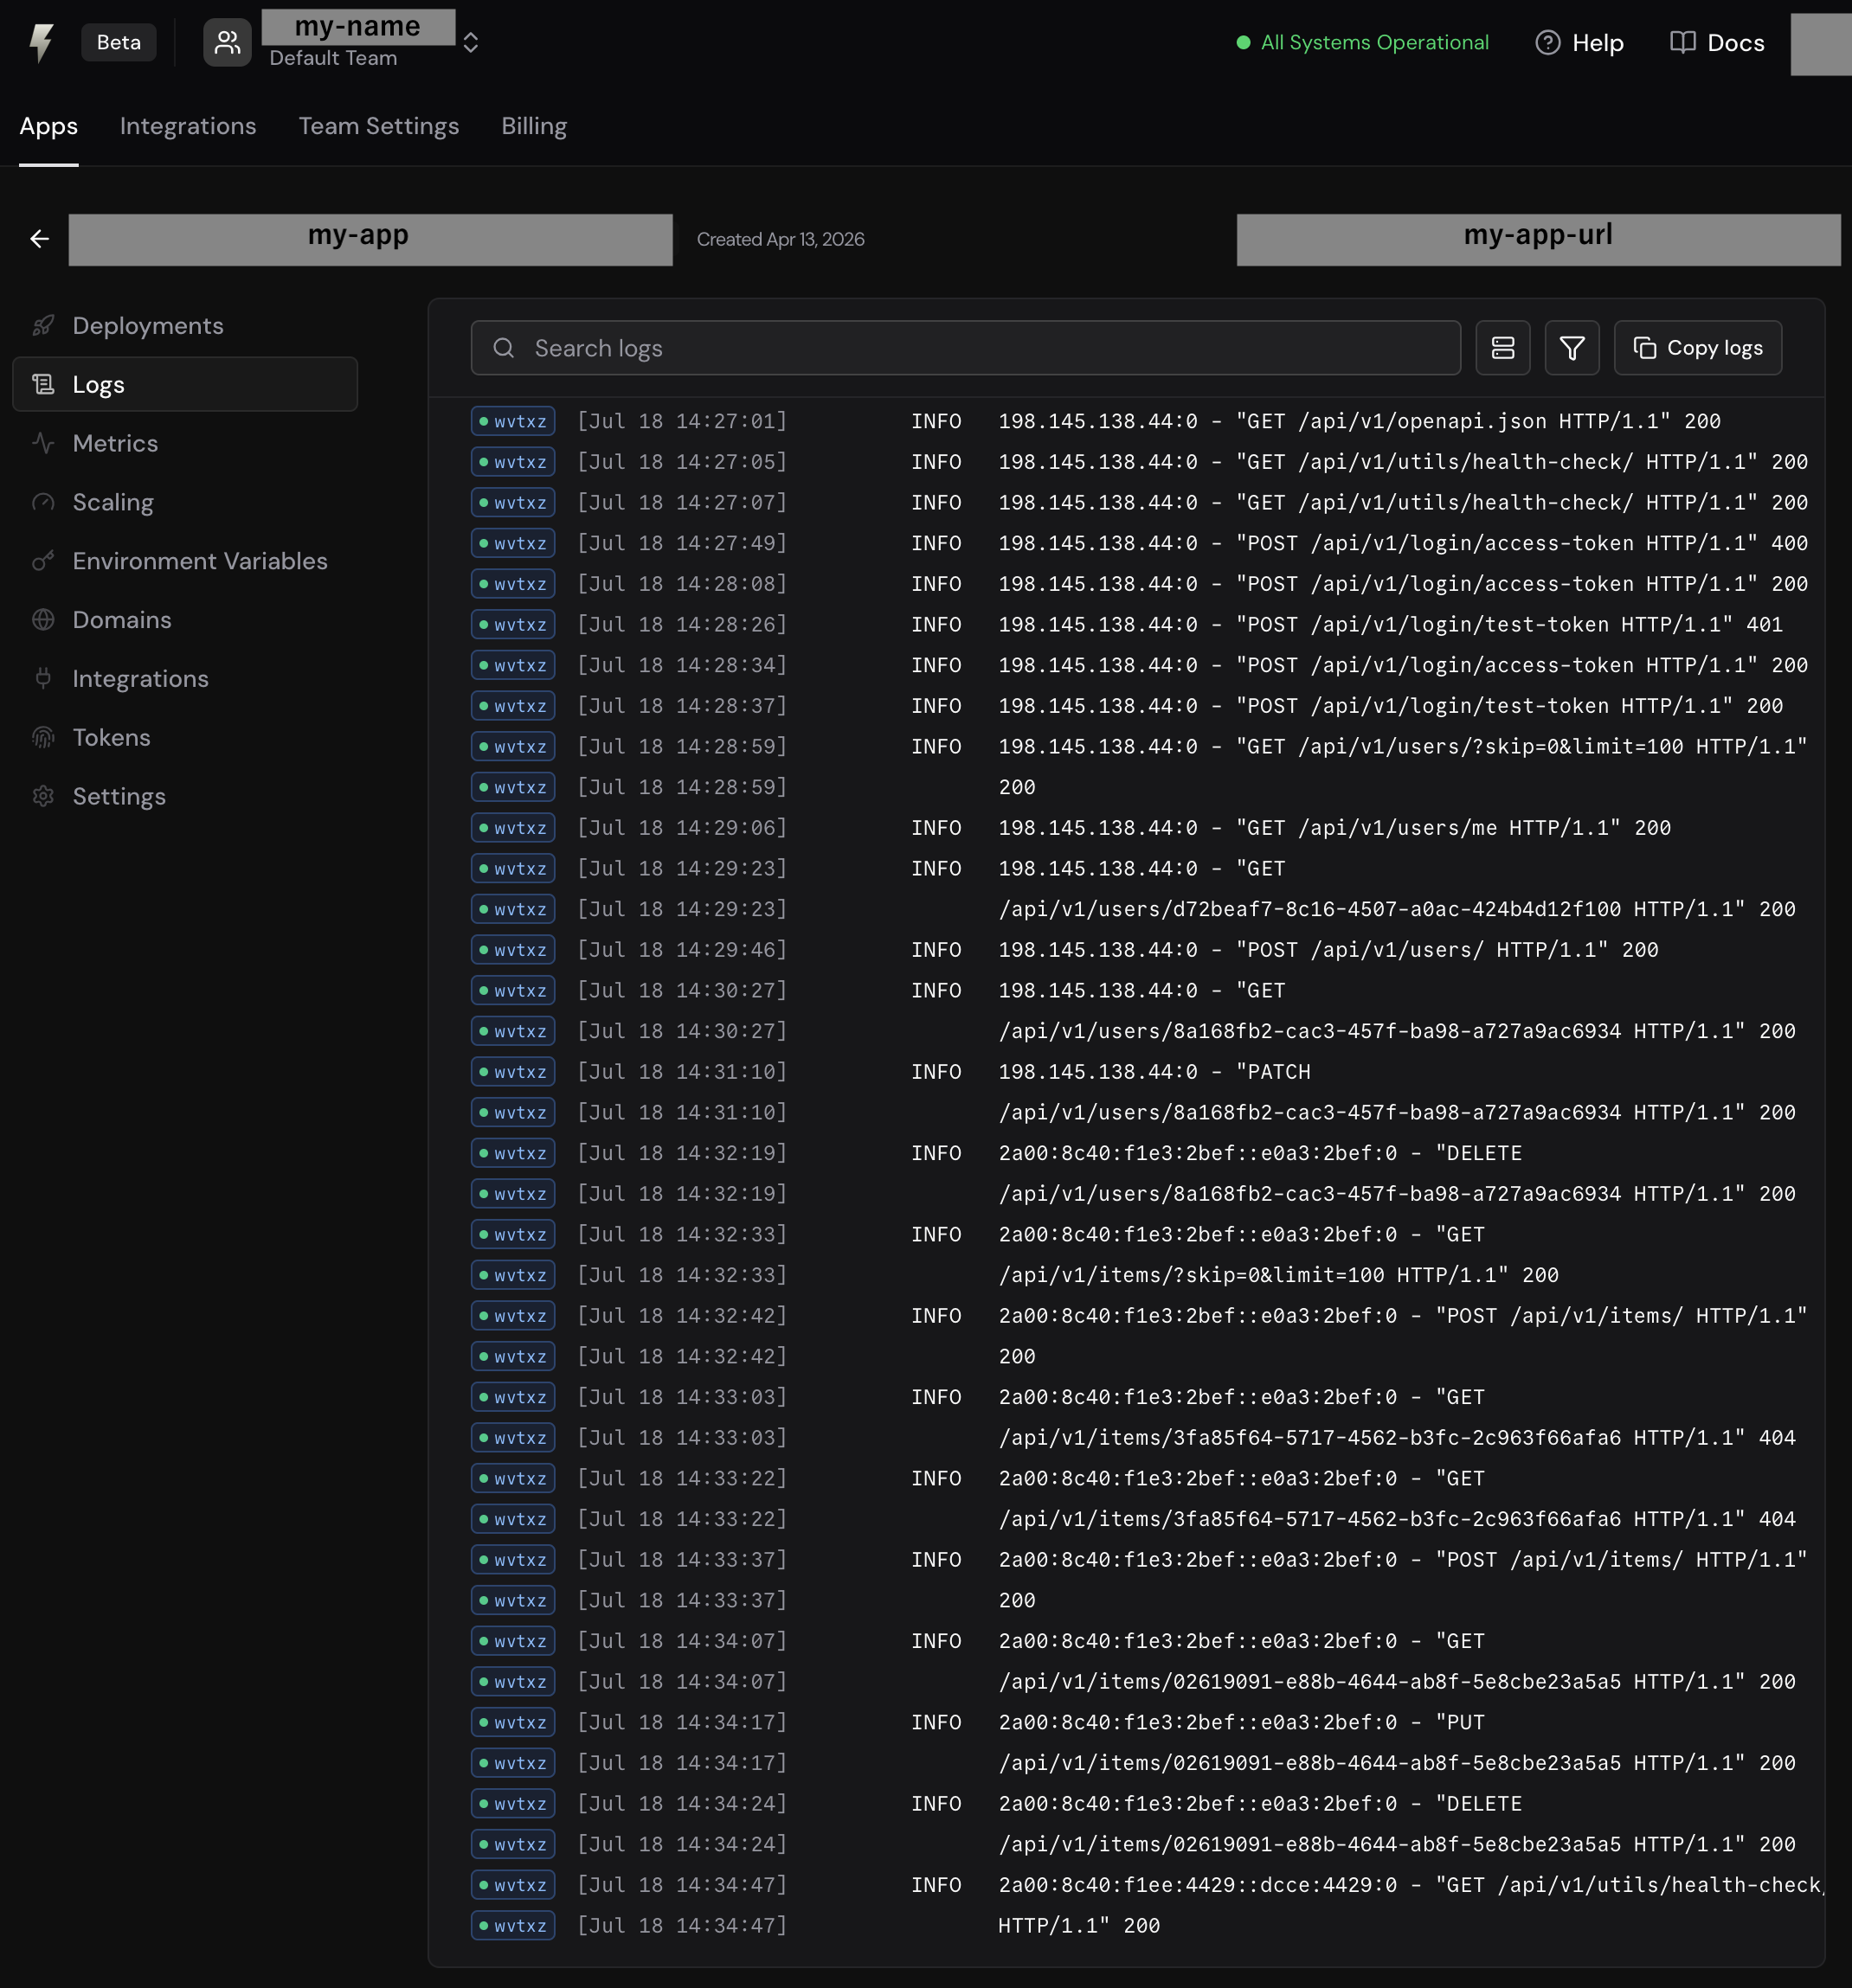Click the INFO label at 14:34:47
Screen dimensions: 1852x1988
(936, 1886)
